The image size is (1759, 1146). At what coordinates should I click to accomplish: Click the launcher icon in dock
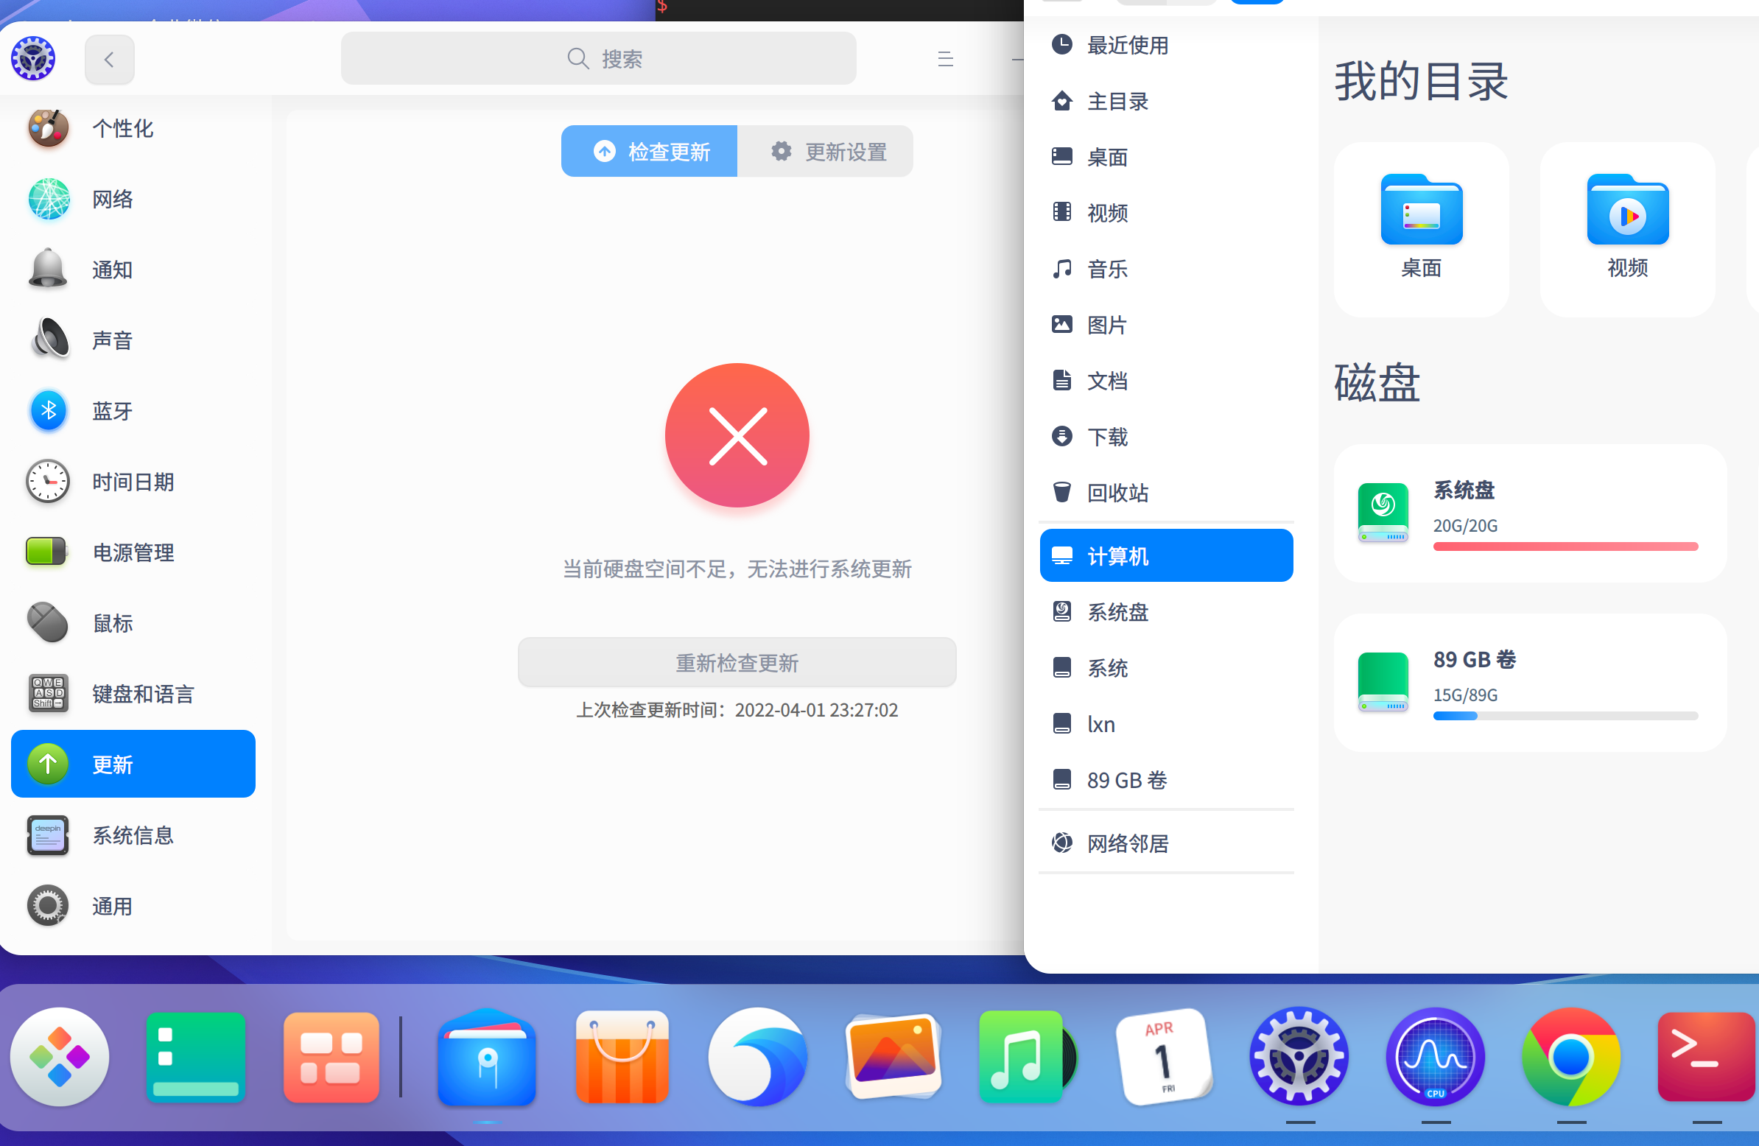point(60,1058)
